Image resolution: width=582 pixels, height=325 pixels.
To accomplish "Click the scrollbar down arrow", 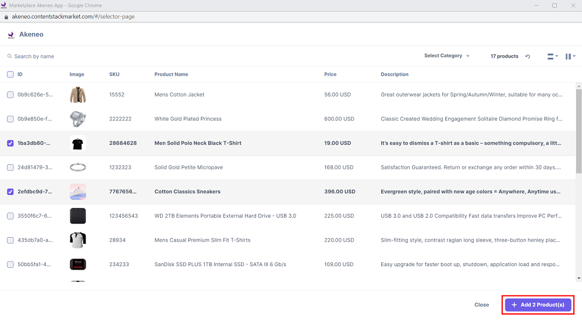I will (579, 278).
